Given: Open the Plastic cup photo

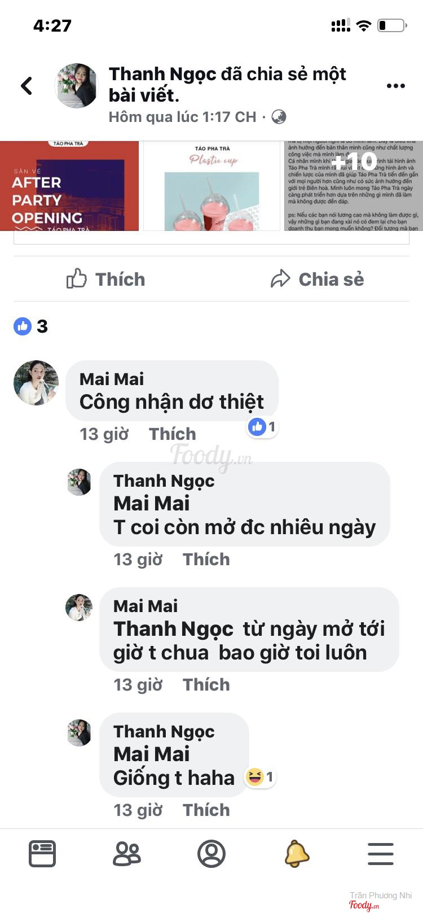Looking at the screenshot, I should 212,186.
